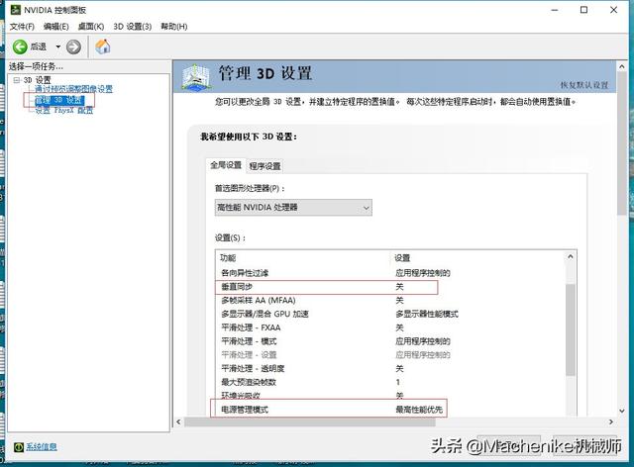The image size is (634, 467).
Task: Click the 系统信息 icon at bottom left
Action: coord(19,447)
